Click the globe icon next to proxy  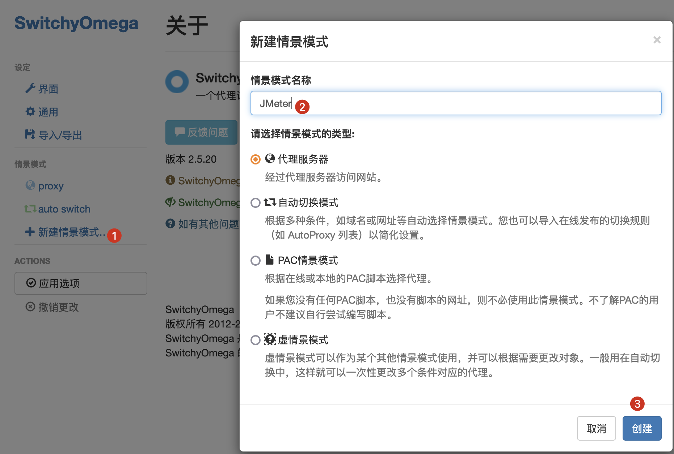(x=30, y=185)
